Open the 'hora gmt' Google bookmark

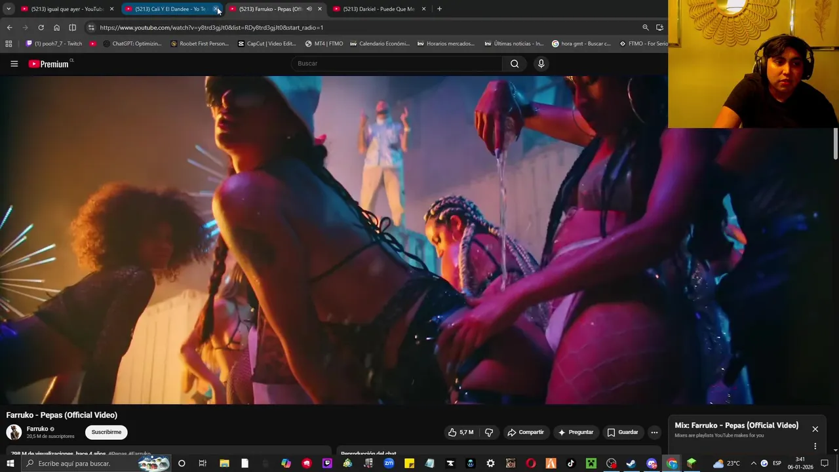pos(581,44)
